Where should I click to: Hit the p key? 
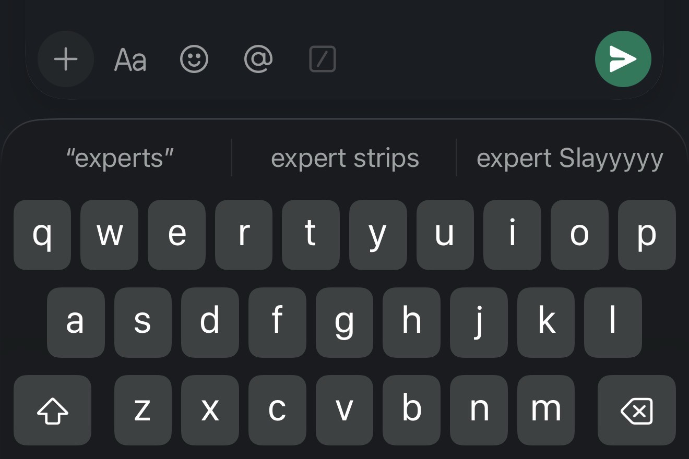coord(647,235)
